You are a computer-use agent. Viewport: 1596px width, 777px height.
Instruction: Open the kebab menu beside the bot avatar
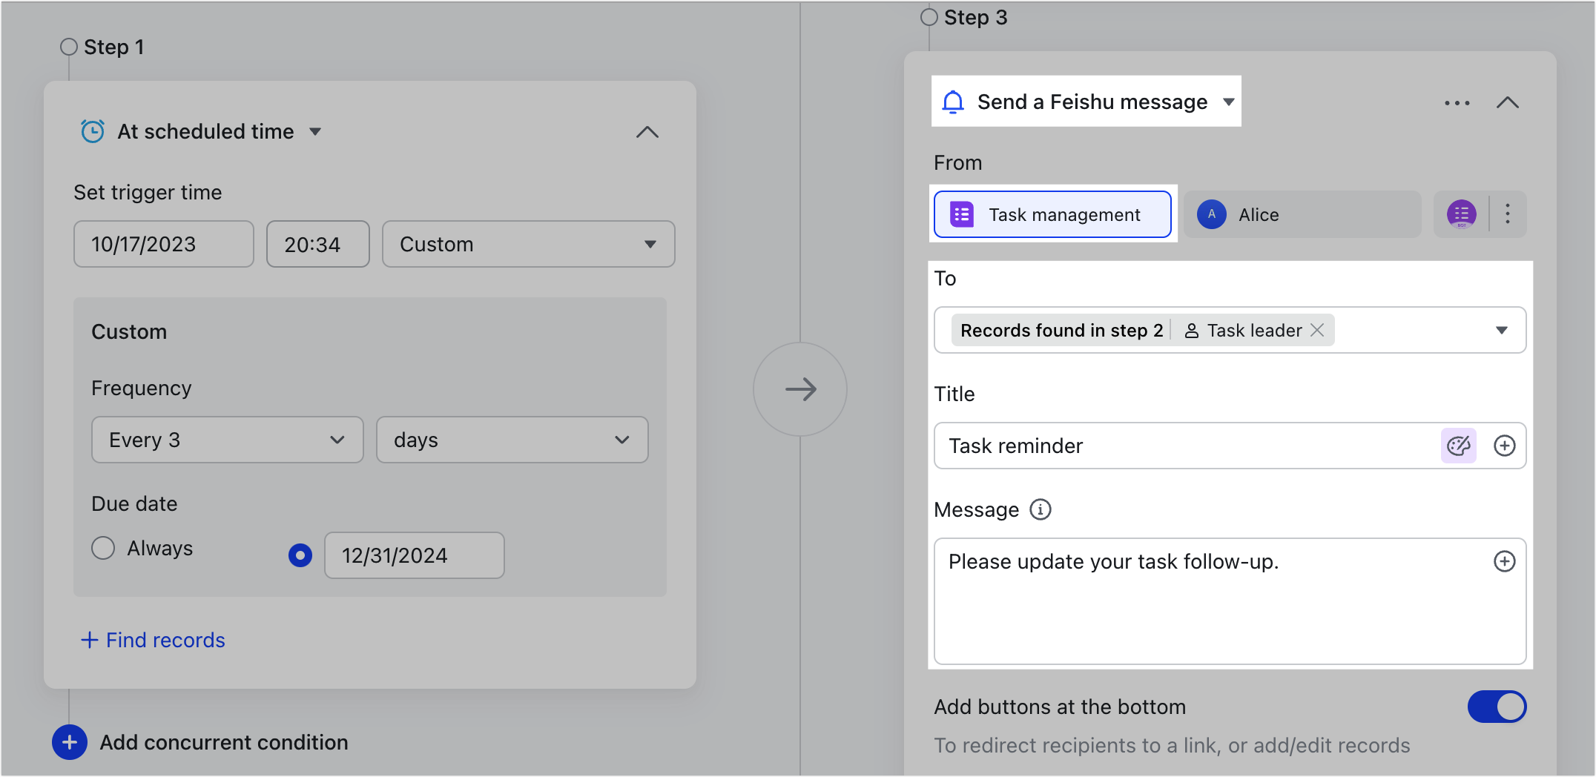point(1508,214)
